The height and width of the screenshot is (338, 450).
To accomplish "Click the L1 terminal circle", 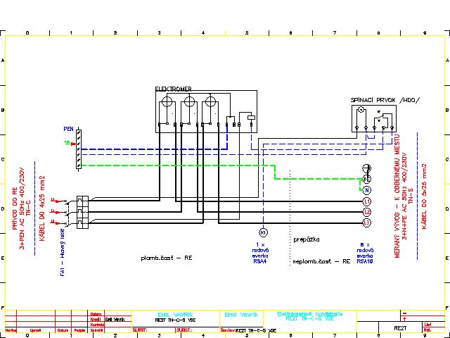I will pos(367,201).
